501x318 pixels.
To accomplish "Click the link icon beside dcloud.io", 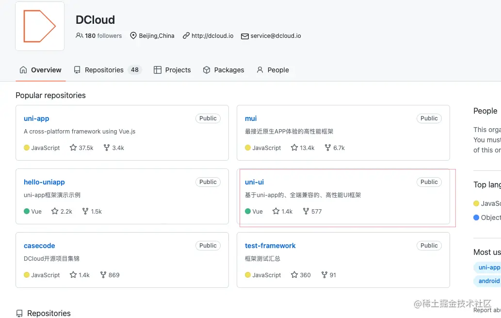I will click(x=186, y=36).
